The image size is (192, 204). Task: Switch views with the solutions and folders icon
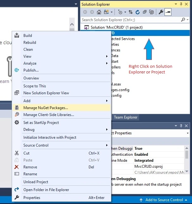pos(106,12)
